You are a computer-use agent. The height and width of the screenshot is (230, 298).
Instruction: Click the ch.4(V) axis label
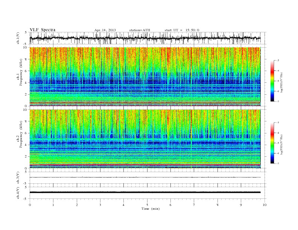click(x=18, y=193)
